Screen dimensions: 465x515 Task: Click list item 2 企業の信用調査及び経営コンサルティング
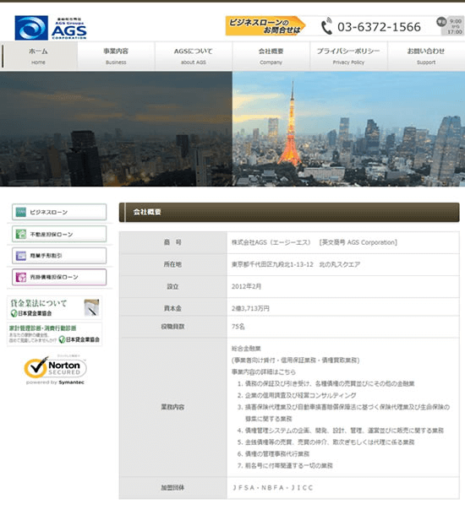pyautogui.click(x=297, y=395)
